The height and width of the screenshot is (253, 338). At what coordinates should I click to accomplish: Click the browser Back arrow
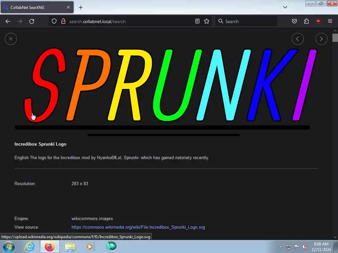(x=8, y=21)
